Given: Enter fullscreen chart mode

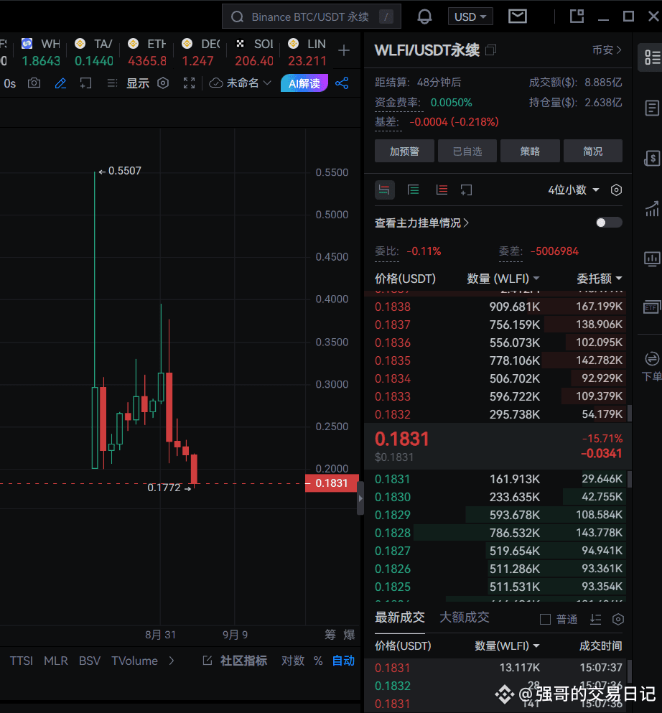Looking at the screenshot, I should (189, 83).
